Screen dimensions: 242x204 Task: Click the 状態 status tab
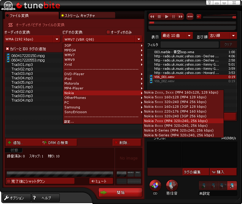14,150
